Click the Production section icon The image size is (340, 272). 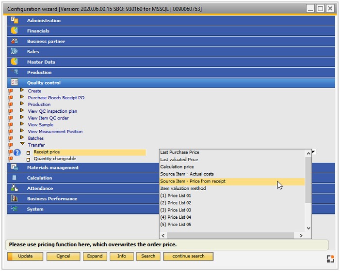(15, 72)
